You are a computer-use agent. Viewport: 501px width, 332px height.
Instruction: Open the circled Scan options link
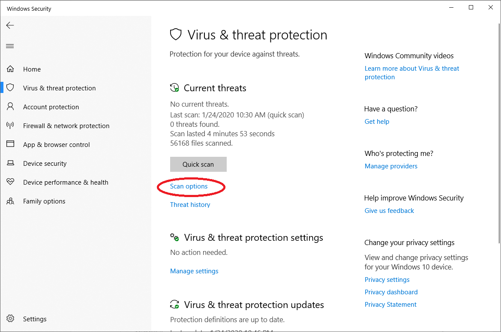[189, 186]
